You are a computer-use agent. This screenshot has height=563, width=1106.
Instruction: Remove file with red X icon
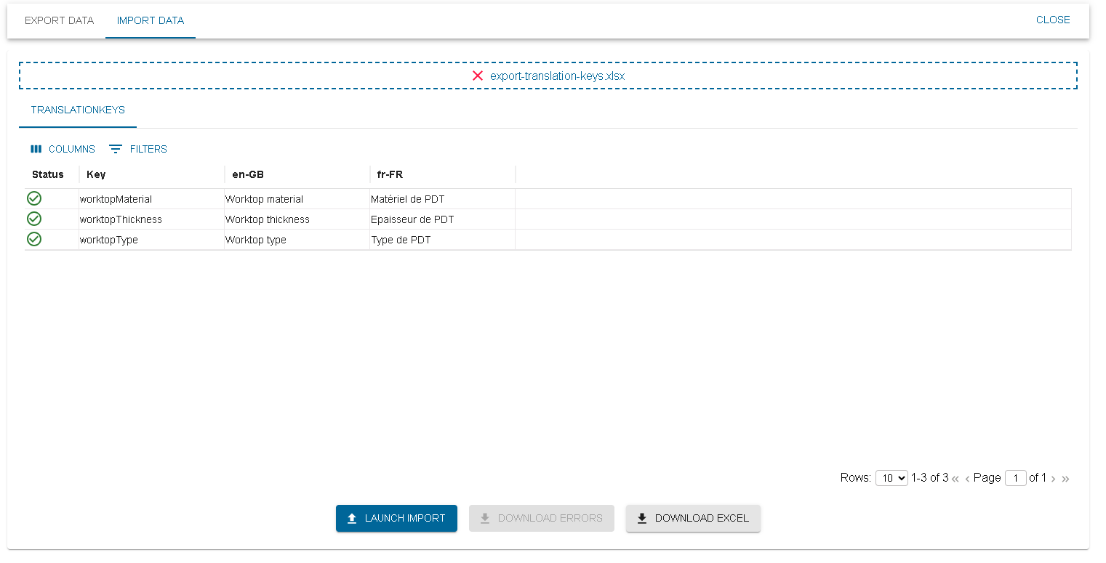[x=478, y=76]
